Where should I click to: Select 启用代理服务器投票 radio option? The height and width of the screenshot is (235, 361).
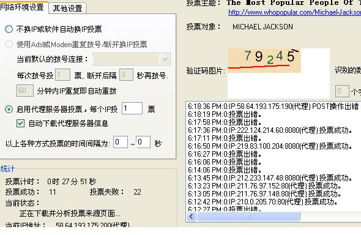click(9, 109)
